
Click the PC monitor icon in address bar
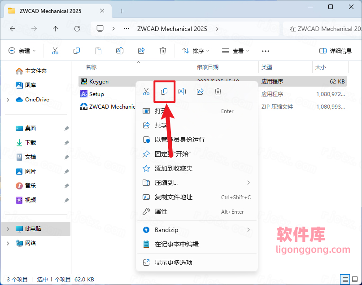(x=100, y=29)
